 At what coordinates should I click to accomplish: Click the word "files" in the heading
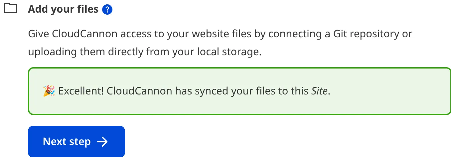click(x=87, y=9)
